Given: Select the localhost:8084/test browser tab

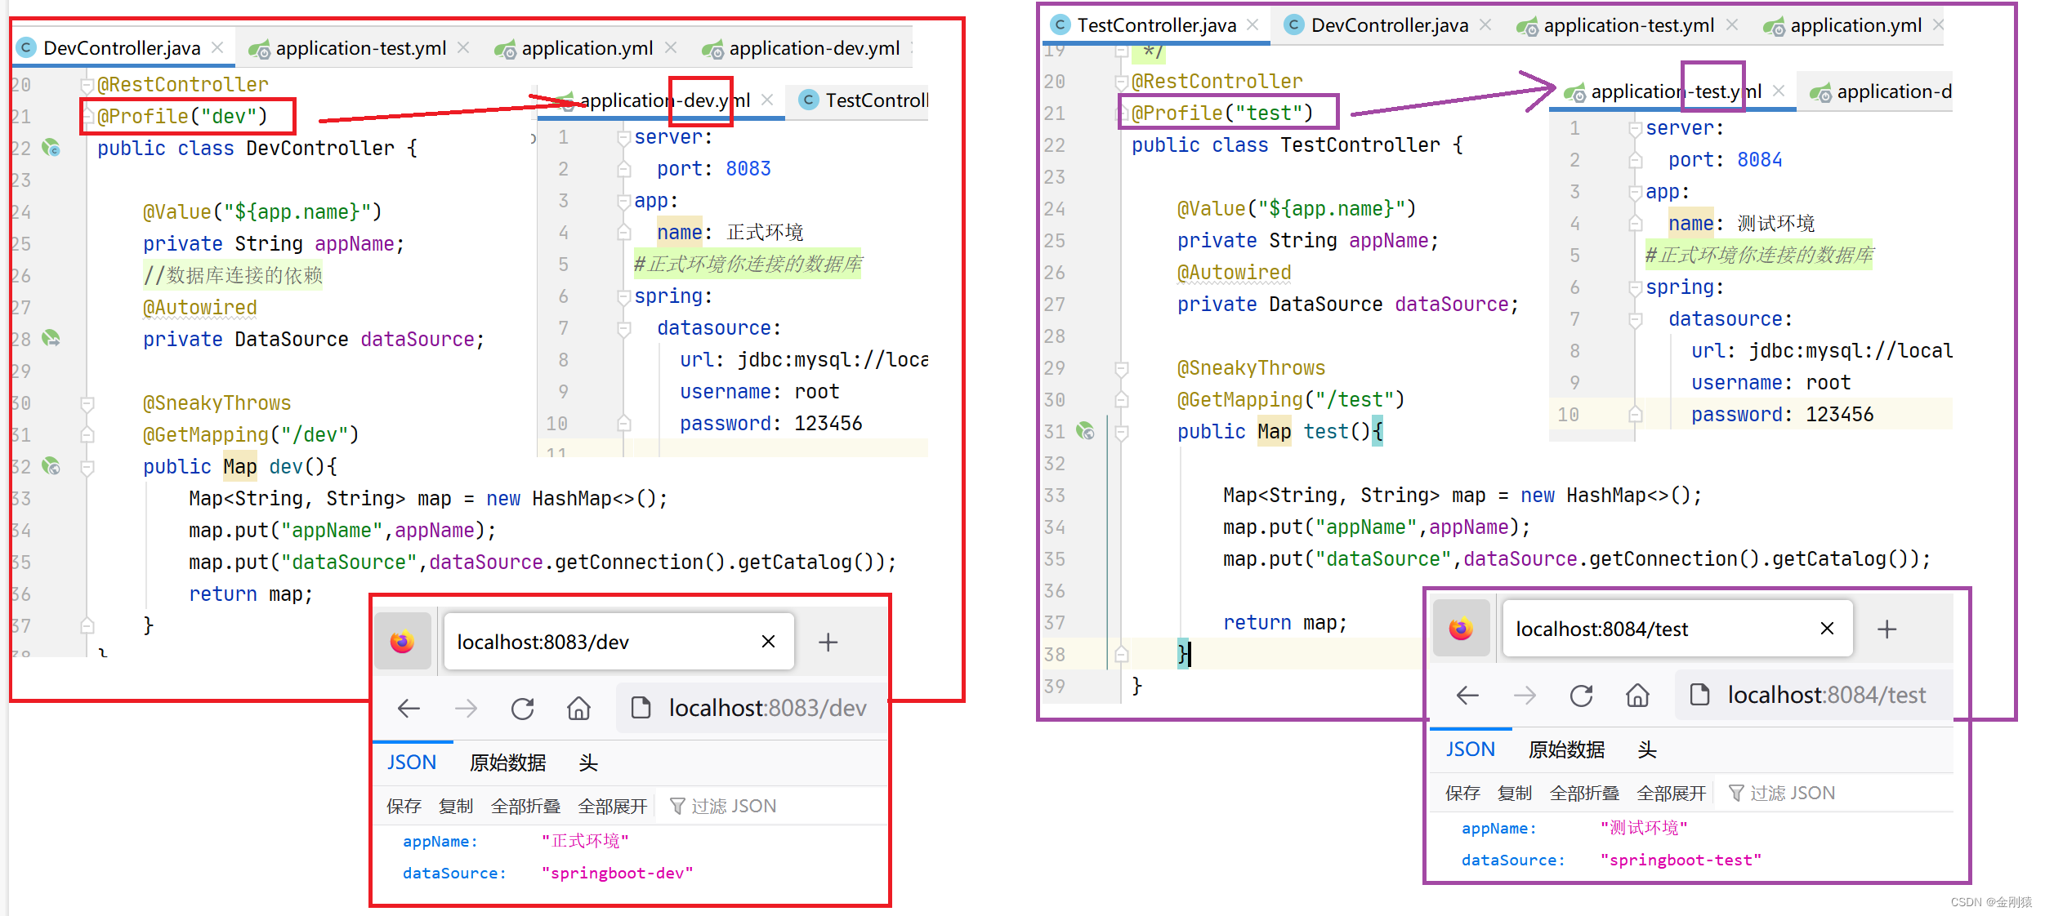Looking at the screenshot, I should 1677,629.
